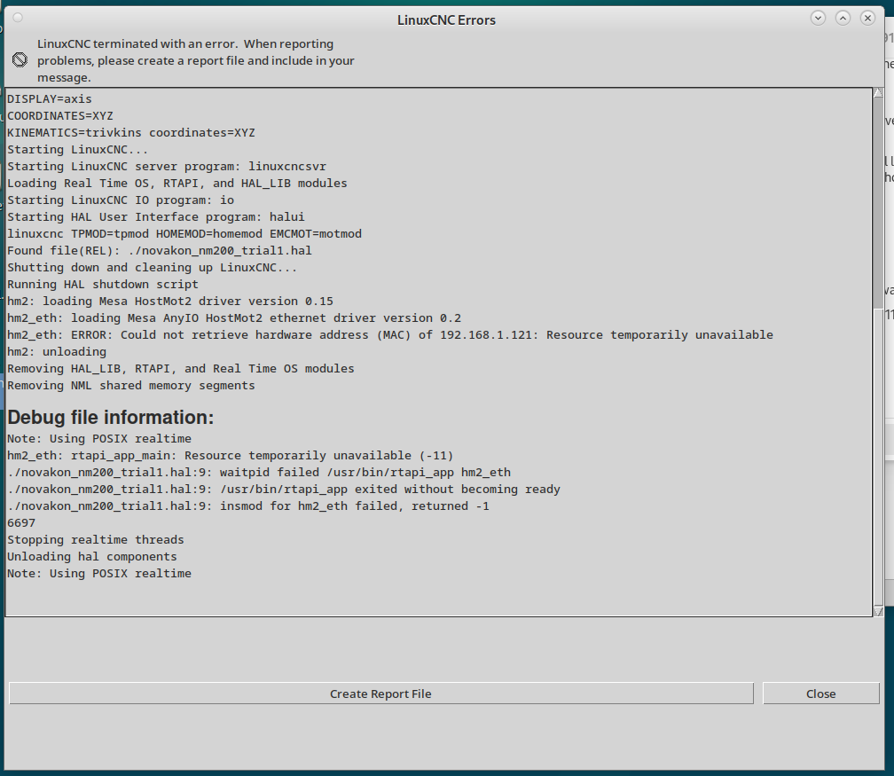894x776 pixels.
Task: Click 'Loading Real Time OS, RTAPI' line
Action: 176,183
